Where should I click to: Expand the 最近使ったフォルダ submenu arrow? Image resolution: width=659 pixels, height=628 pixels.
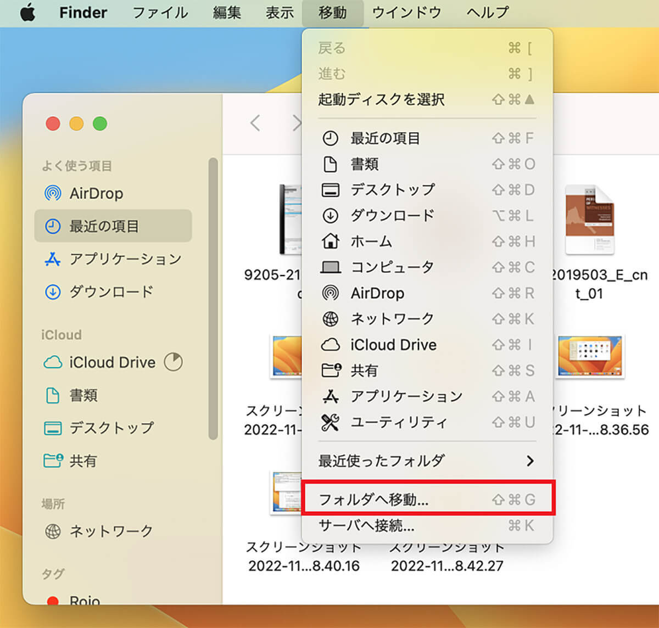[x=530, y=461]
